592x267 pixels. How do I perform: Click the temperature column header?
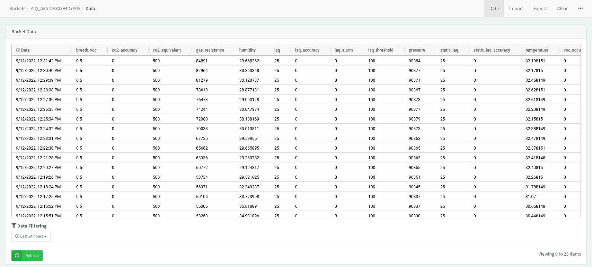[537, 50]
